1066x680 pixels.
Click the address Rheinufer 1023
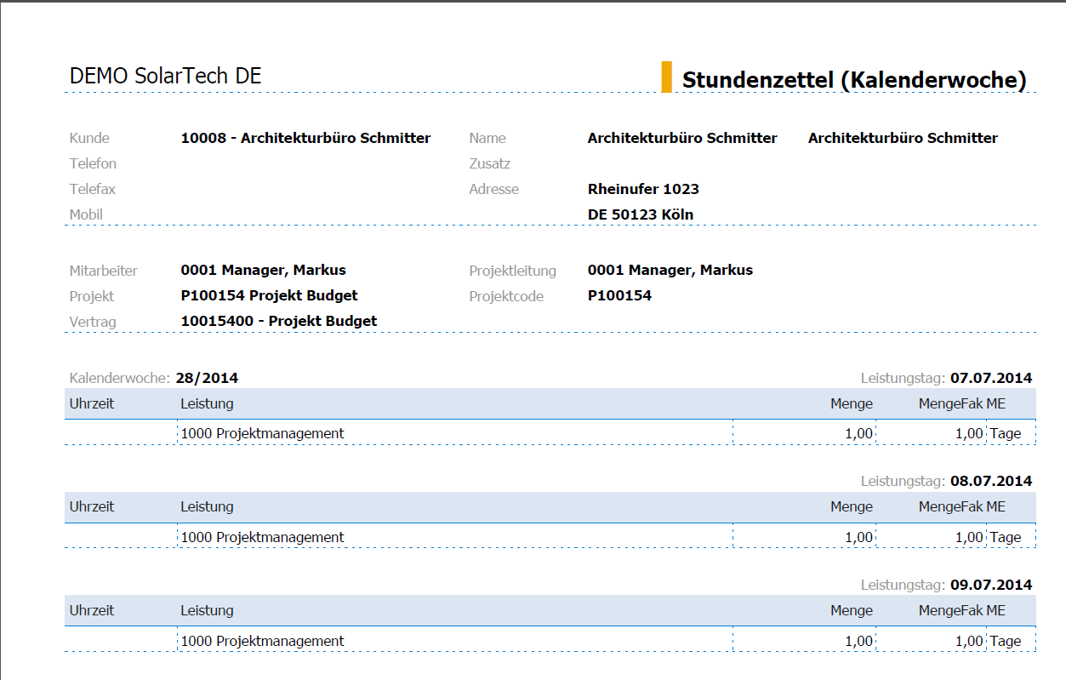(x=643, y=189)
